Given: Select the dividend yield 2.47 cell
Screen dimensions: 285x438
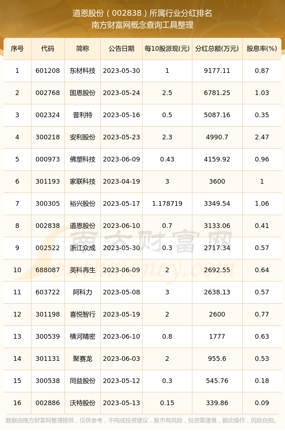Looking at the screenshot, I should [262, 137].
